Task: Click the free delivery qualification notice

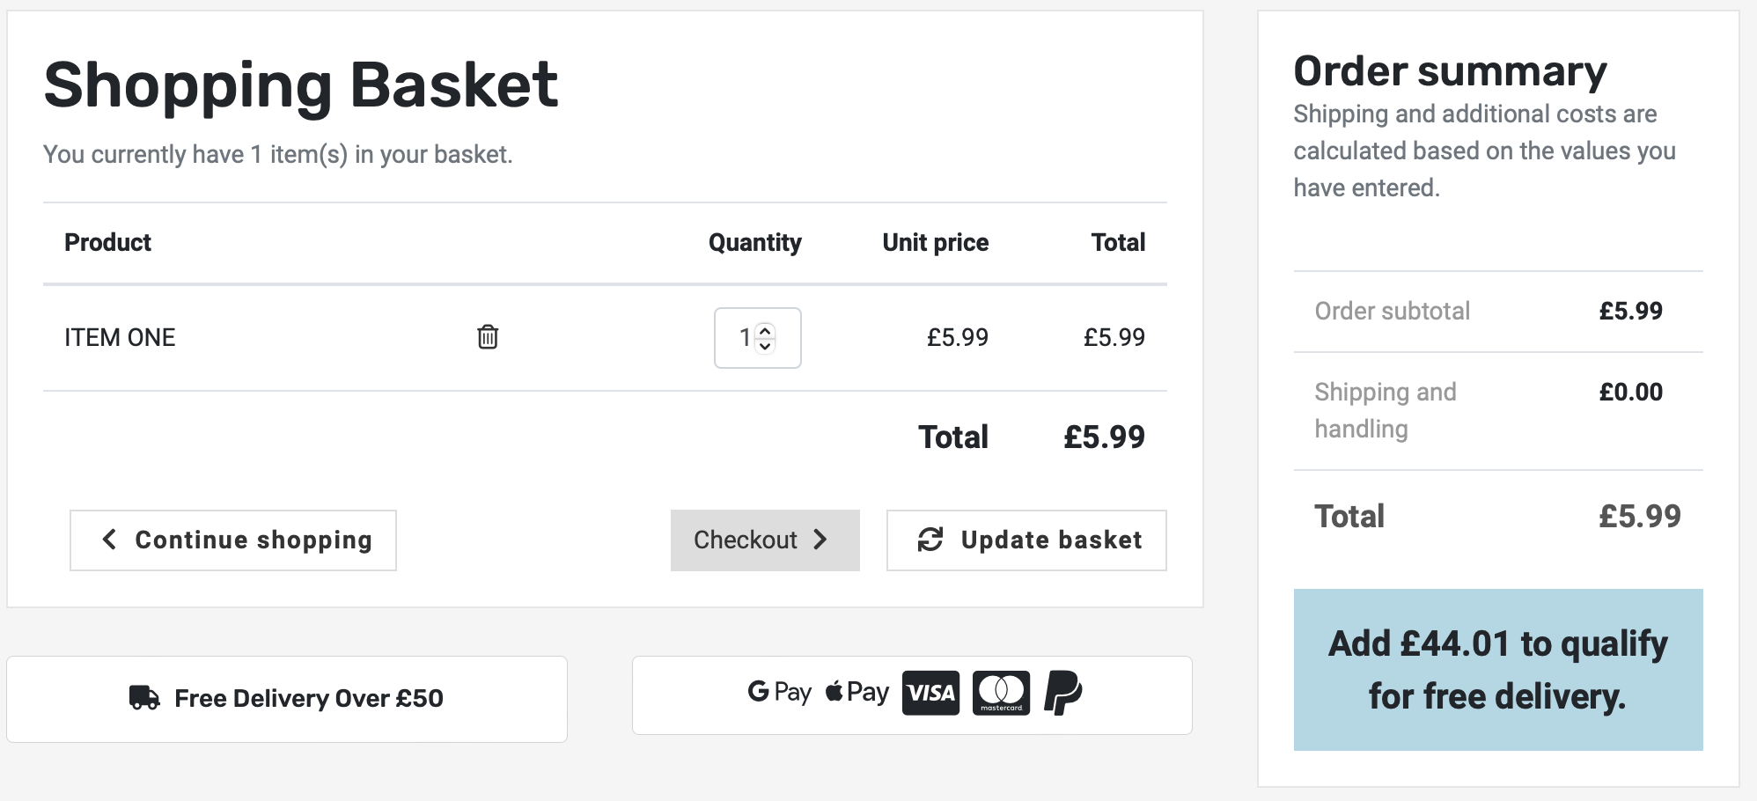Action: pos(1498,670)
